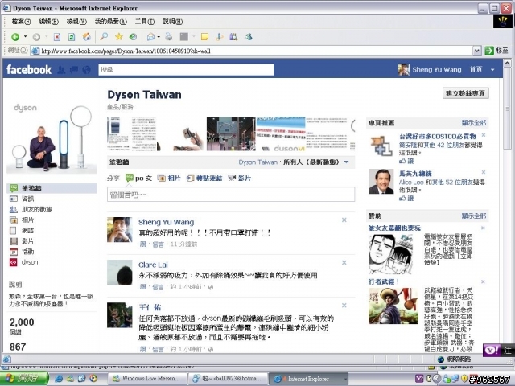Stop page loading with red X icon

(x=57, y=37)
